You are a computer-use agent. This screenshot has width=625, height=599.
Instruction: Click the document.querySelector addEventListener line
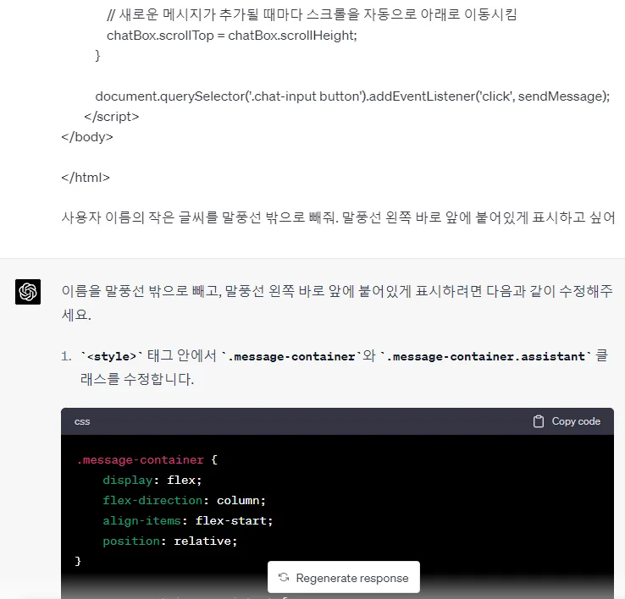click(x=352, y=96)
